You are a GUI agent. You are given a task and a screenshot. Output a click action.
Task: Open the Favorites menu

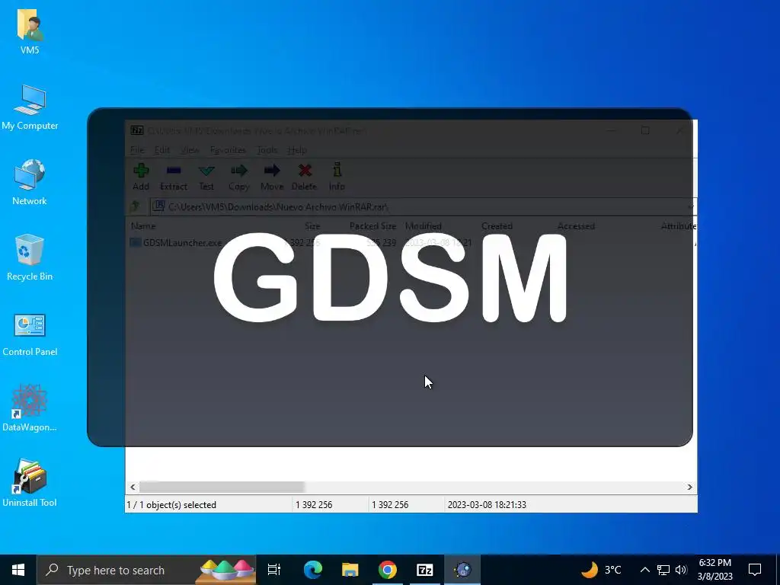[x=228, y=150]
